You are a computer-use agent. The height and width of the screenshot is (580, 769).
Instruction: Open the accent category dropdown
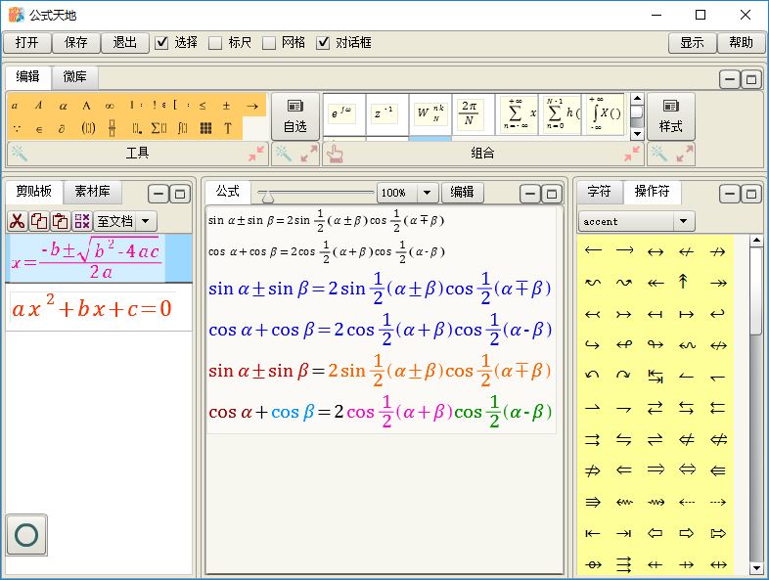tap(684, 222)
